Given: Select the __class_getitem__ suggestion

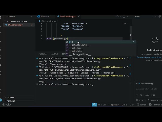Looking at the screenshot, I should 101,54.
